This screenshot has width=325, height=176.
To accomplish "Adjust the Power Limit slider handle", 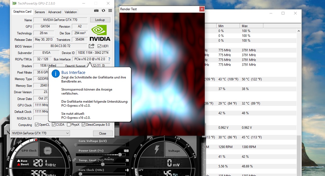I will (x=120, y=155).
